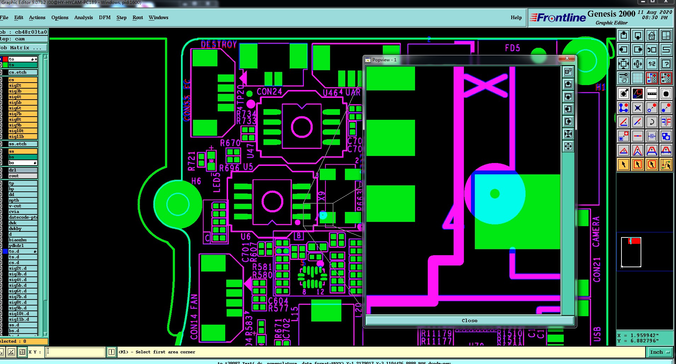Click the rotate arrow tool icon
This screenshot has width=676, height=364.
[x=652, y=122]
